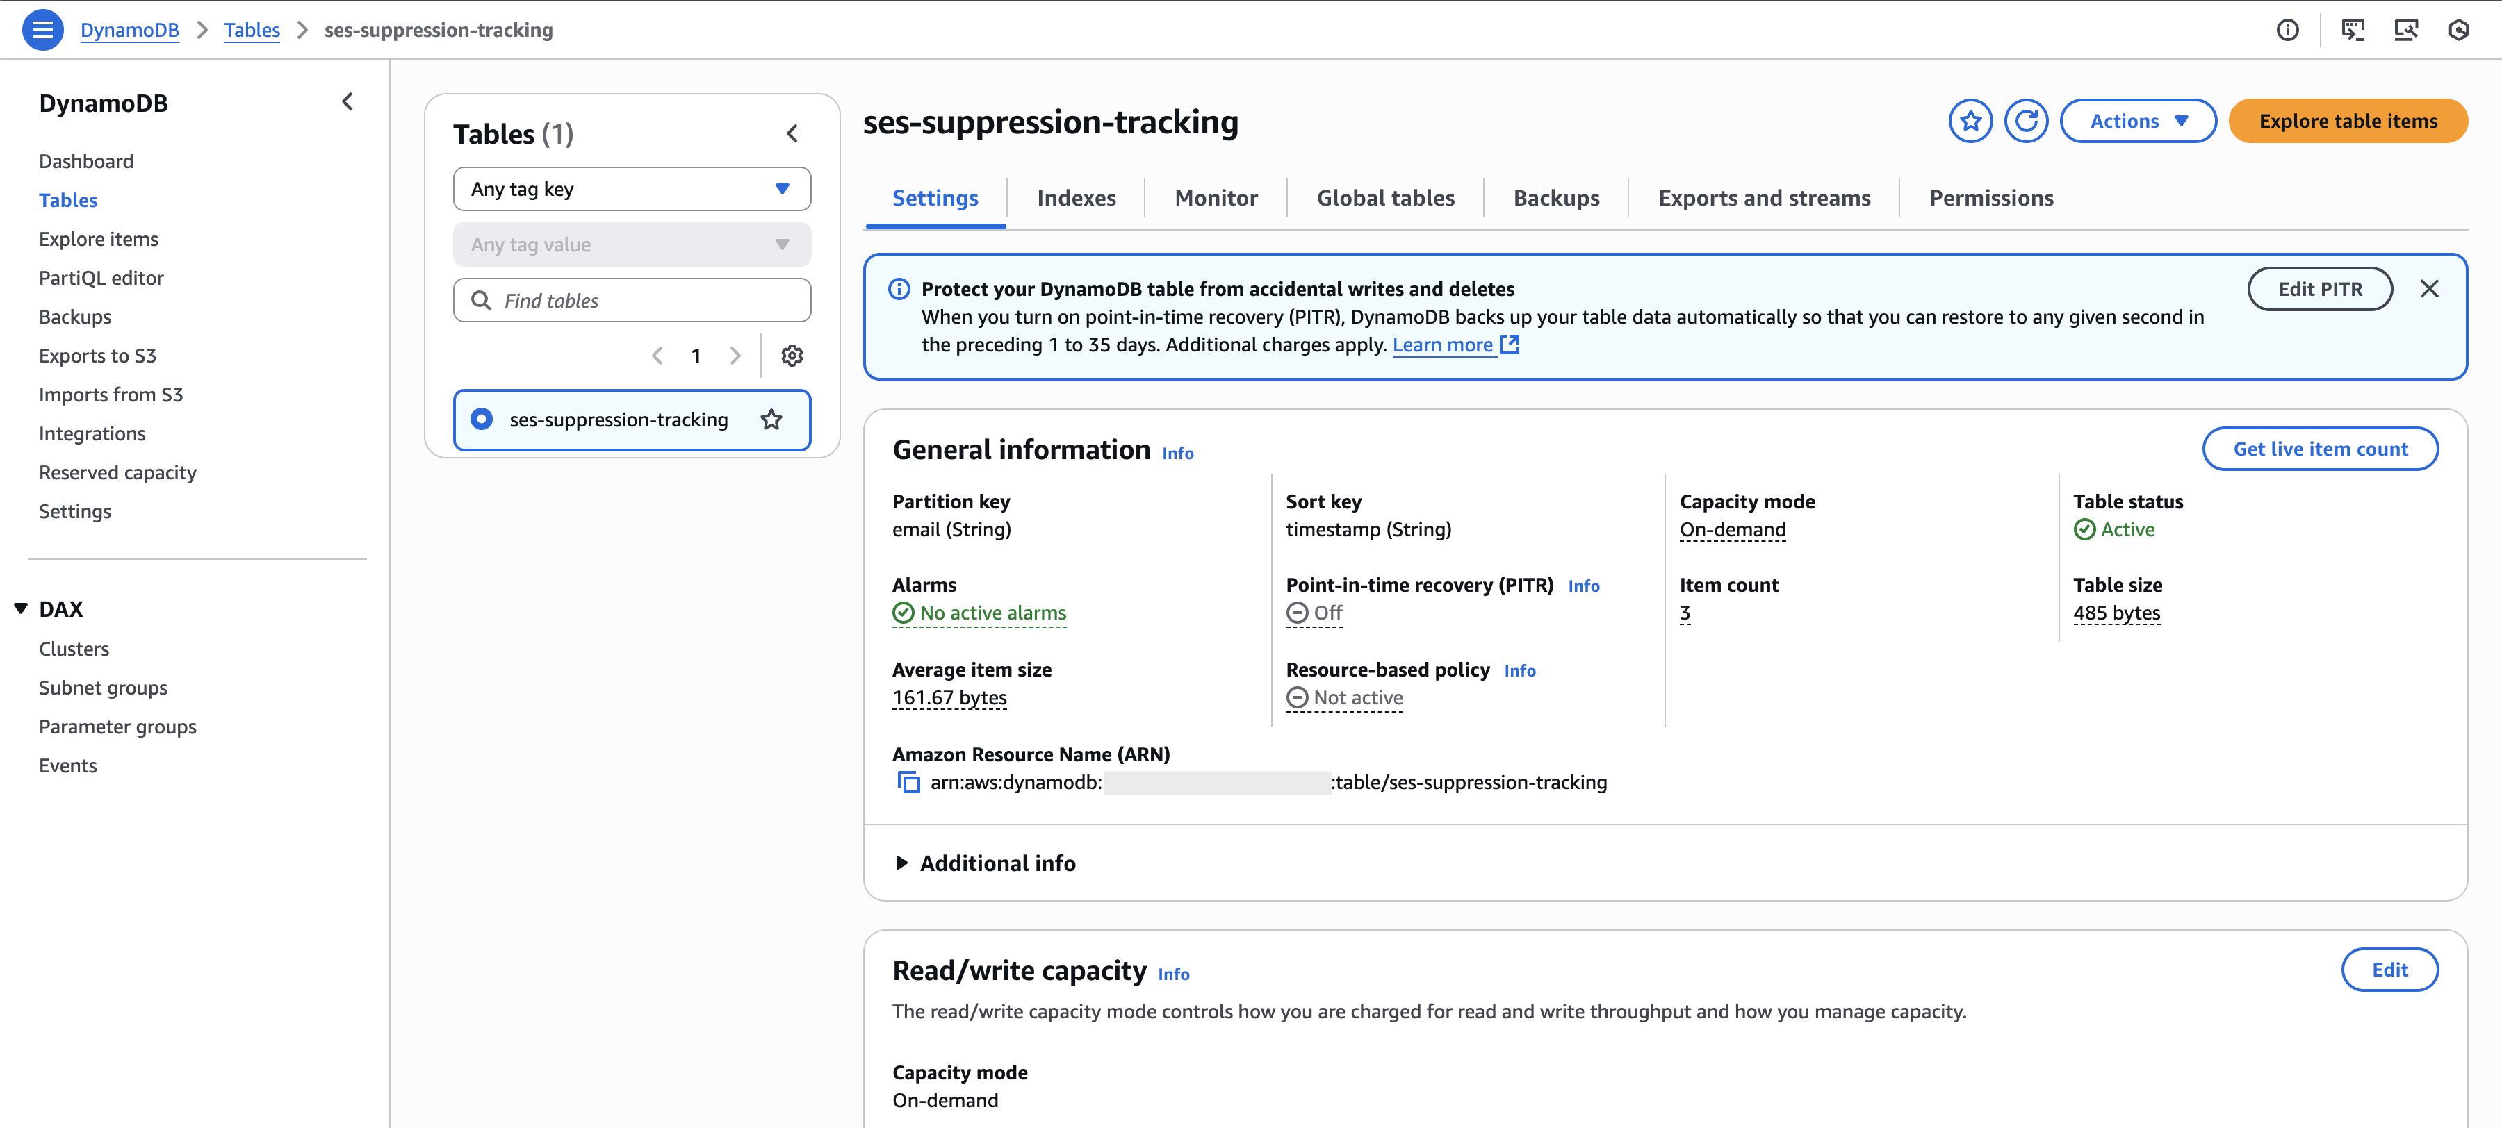Go to DynamoDB breadcrumb link
2502x1128 pixels.
click(130, 30)
